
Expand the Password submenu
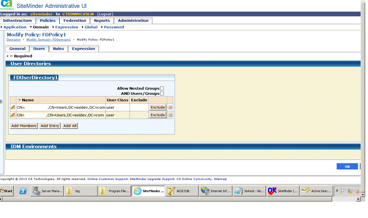pyautogui.click(x=113, y=27)
